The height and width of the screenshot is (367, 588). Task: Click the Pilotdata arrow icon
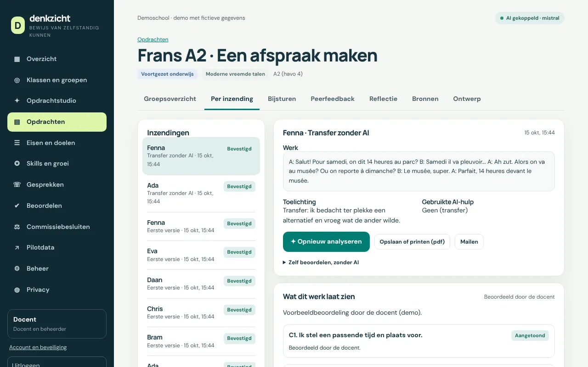point(17,248)
